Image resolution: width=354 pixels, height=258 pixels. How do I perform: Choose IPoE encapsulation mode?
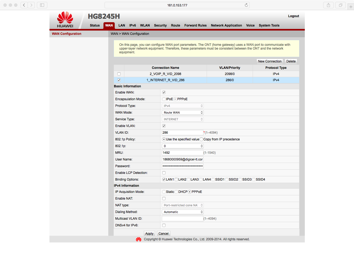pos(164,99)
